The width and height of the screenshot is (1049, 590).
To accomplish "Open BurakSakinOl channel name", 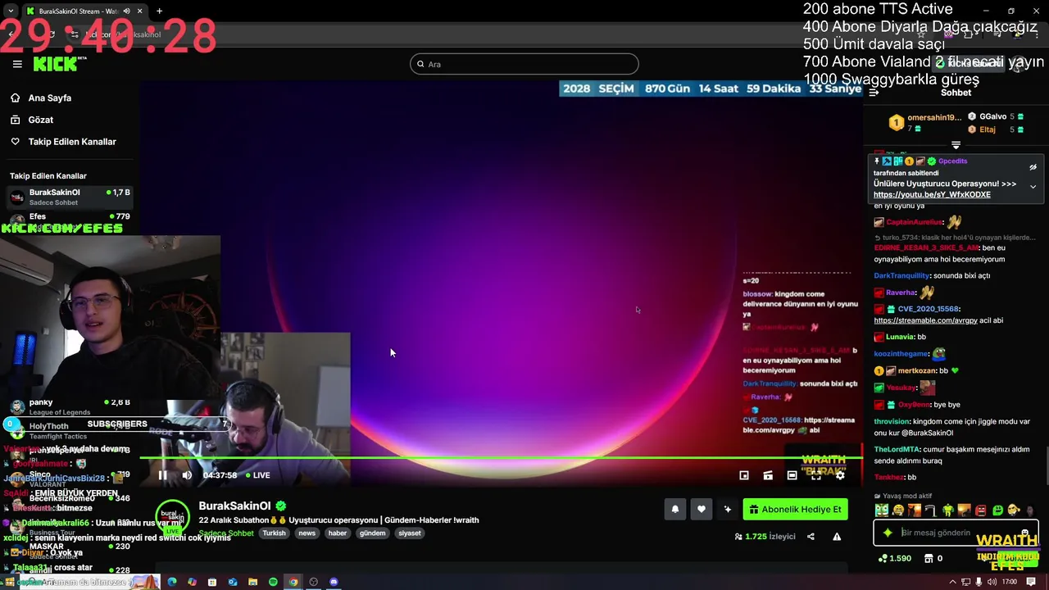I will [234, 506].
